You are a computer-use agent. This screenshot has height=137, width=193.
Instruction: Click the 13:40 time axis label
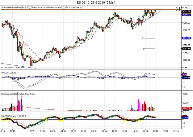[125, 131]
